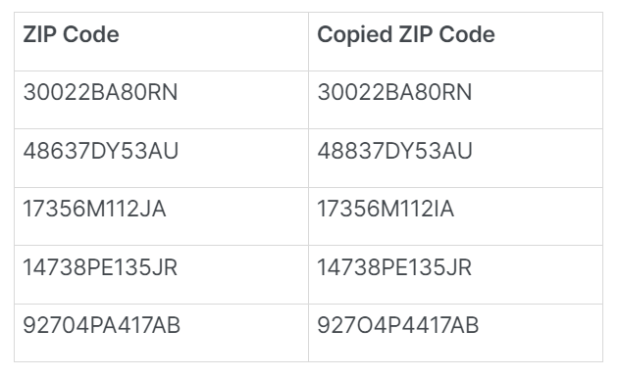
Task: Select copied cell 30022BA80RN
Action: point(455,100)
